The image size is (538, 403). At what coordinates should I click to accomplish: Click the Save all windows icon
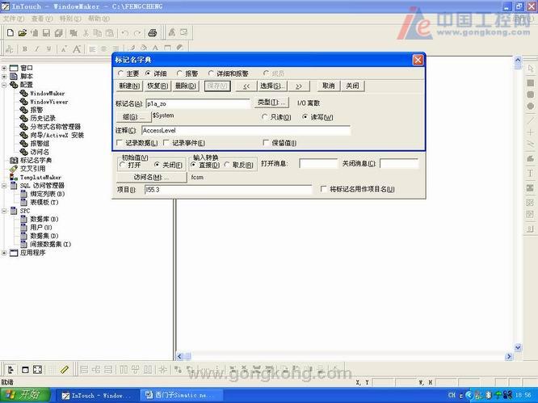[58, 32]
